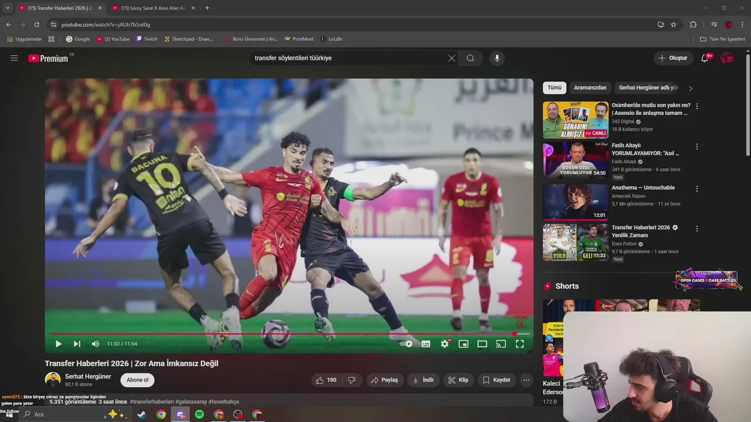Open options for Fatih Altaylı video
Image resolution: width=751 pixels, height=422 pixels.
pyautogui.click(x=697, y=147)
